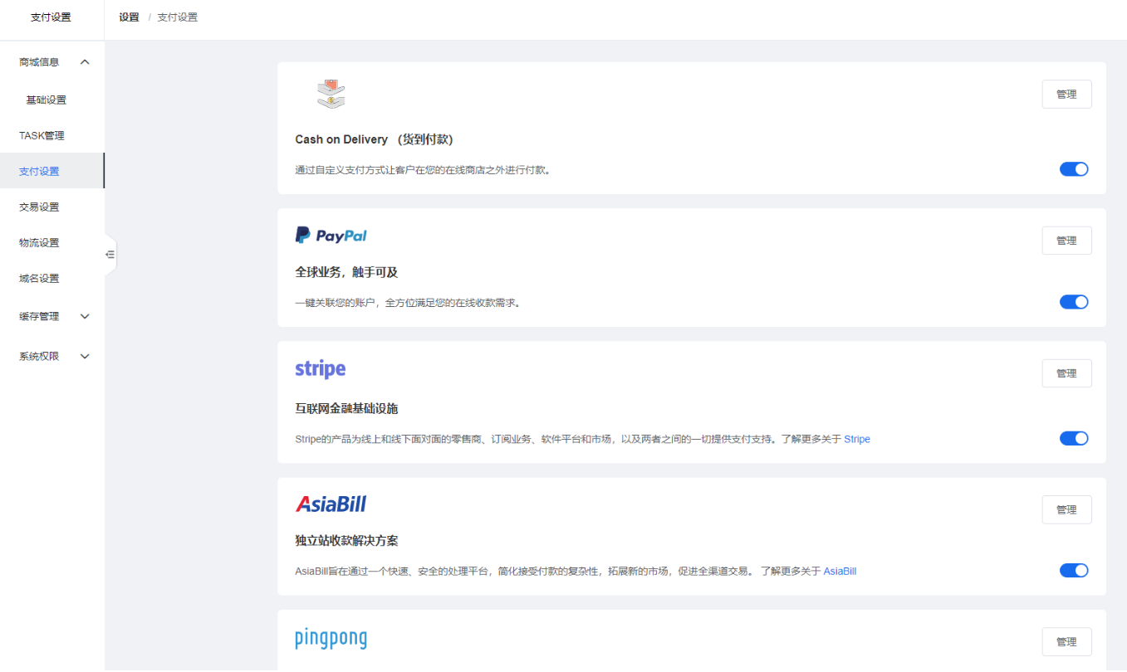Click the '互联网金融基础设施' heading
The width and height of the screenshot is (1127, 672).
pos(347,408)
